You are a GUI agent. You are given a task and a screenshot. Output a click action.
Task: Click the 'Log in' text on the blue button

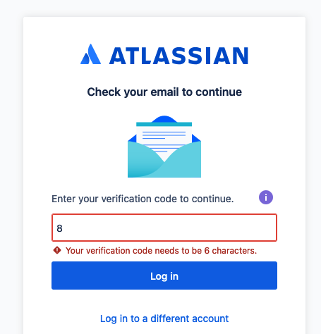[164, 276]
